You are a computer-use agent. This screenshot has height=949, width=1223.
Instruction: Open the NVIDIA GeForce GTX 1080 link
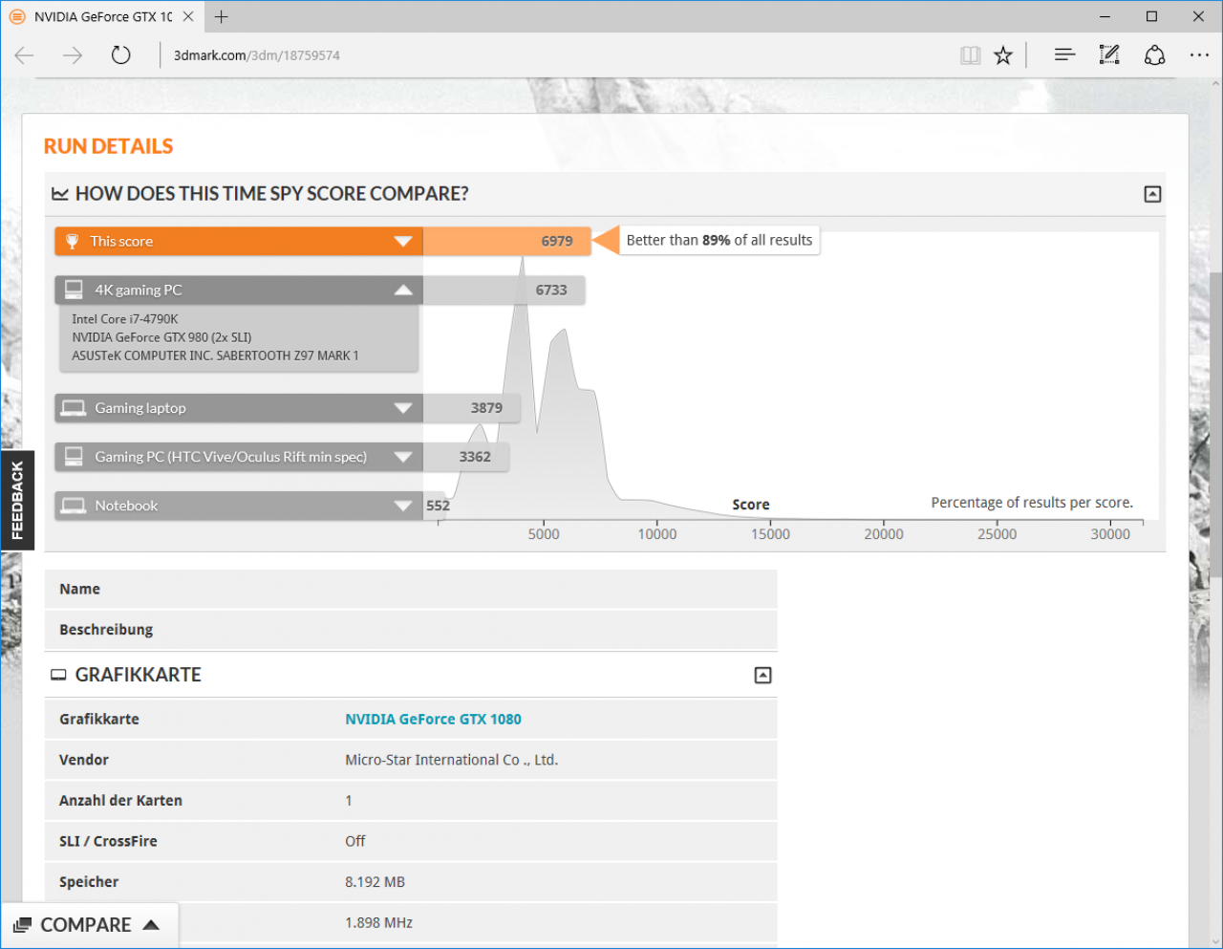point(433,719)
